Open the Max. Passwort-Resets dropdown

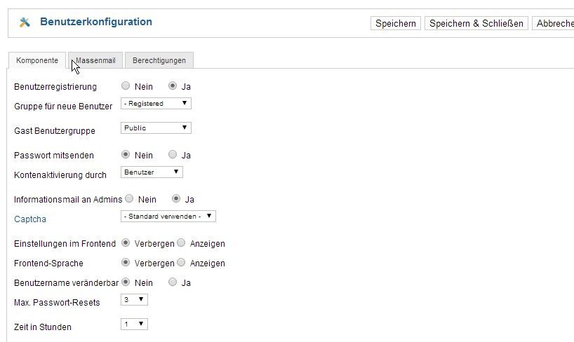(x=134, y=299)
